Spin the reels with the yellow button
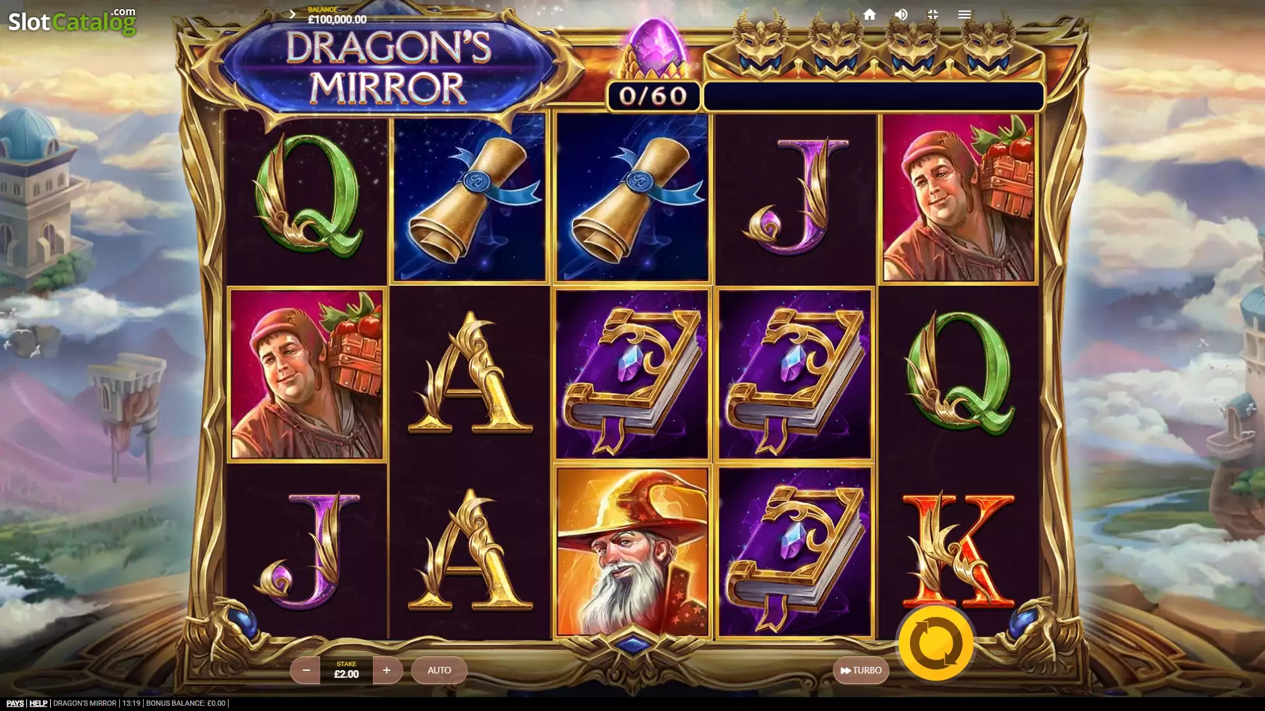The image size is (1265, 711). point(936,643)
